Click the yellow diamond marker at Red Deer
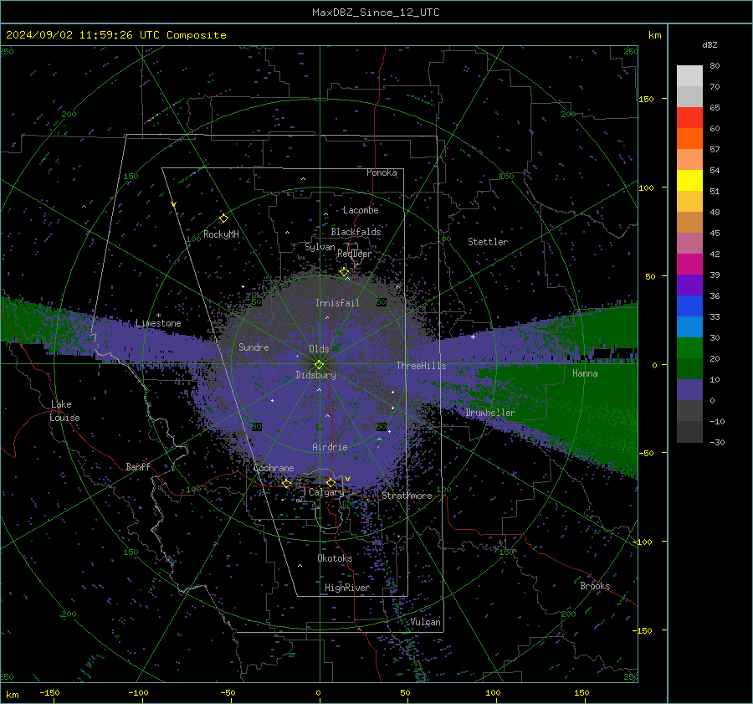Screen dimensions: 753x704 tap(345, 272)
